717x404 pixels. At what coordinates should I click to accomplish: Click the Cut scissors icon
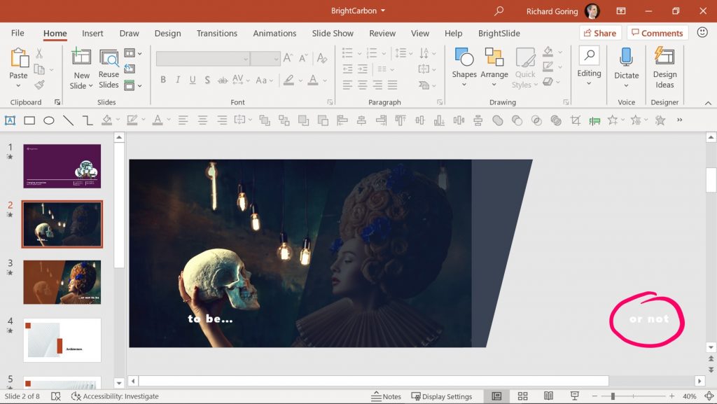tap(39, 53)
